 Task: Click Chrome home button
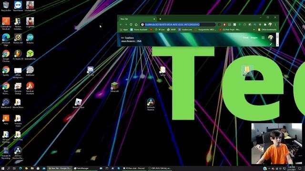(x=136, y=25)
